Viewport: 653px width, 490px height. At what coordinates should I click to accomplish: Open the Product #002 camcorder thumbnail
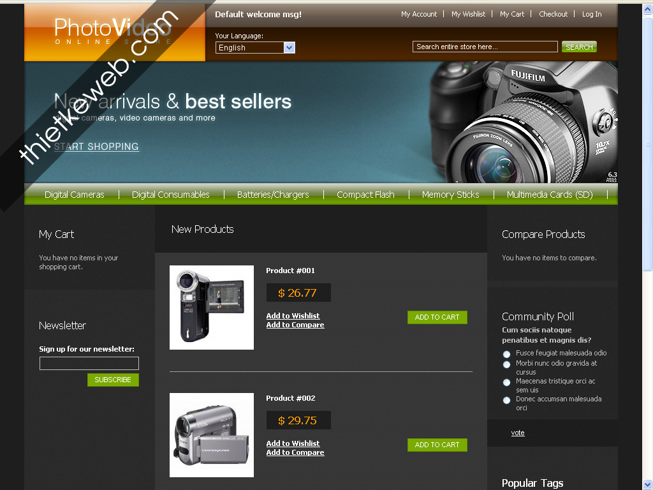click(212, 435)
